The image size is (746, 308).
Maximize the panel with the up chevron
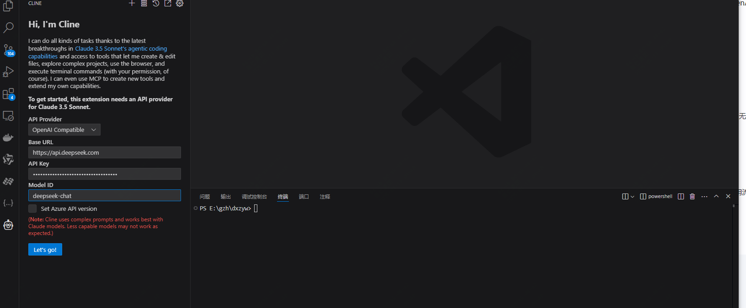(716, 197)
